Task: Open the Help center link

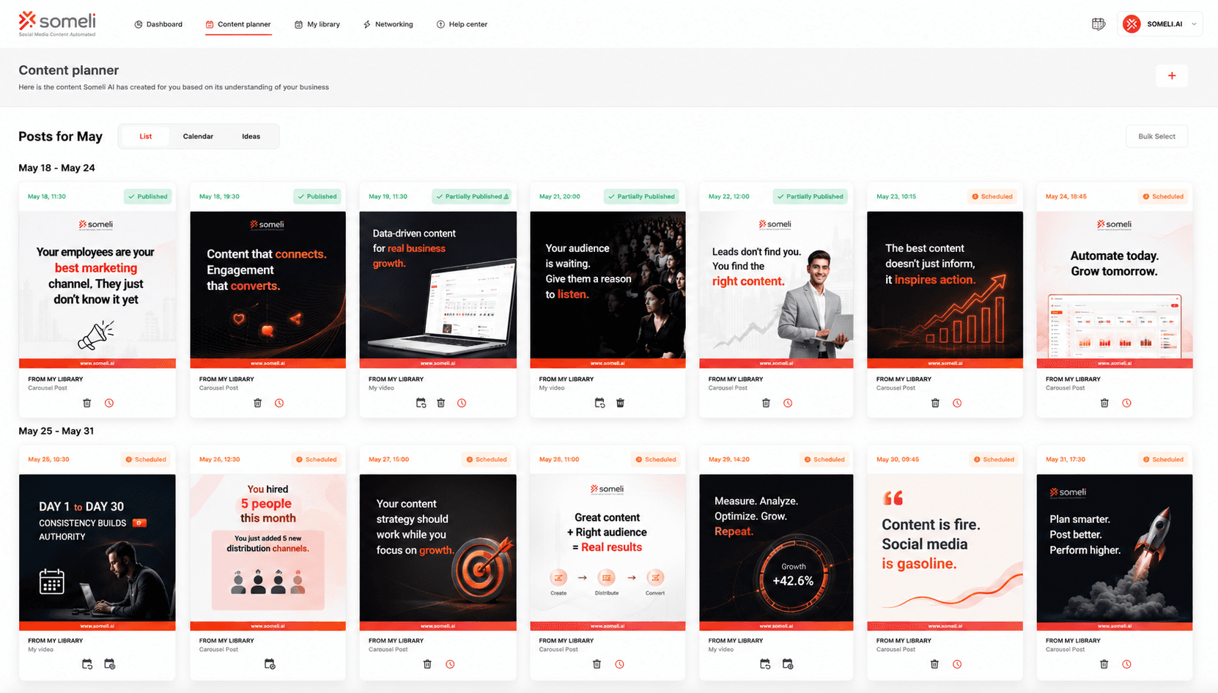Action: [x=462, y=24]
